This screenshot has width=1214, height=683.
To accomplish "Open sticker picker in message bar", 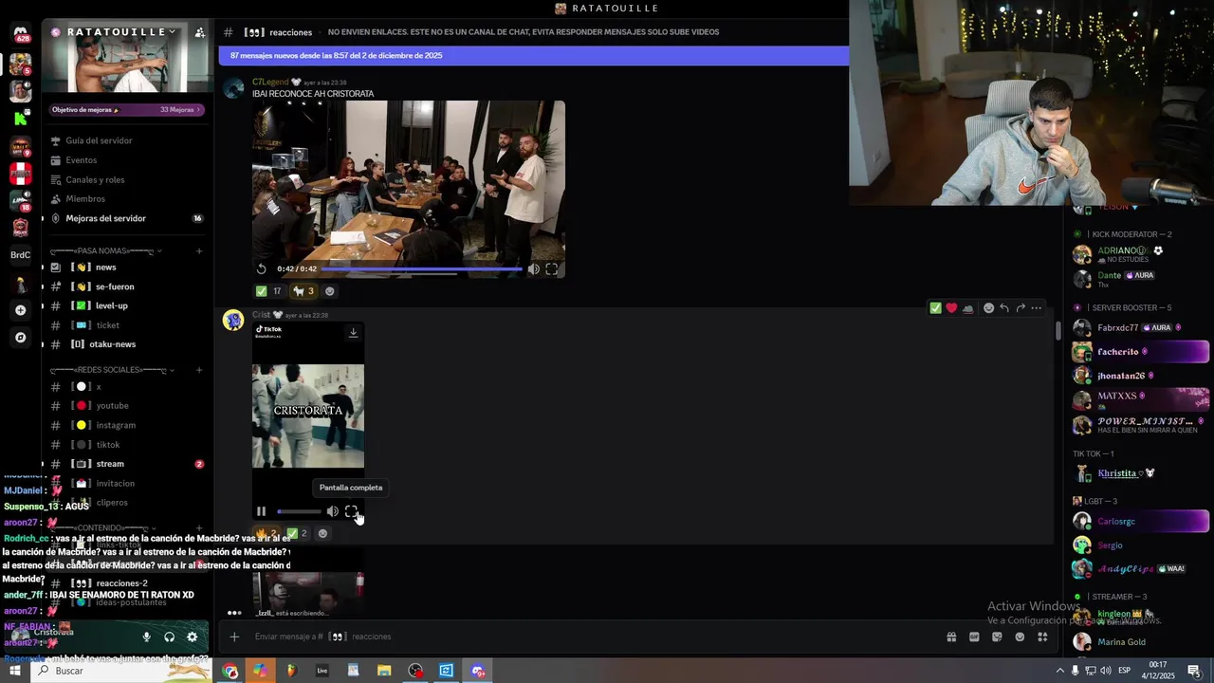I will [x=997, y=637].
